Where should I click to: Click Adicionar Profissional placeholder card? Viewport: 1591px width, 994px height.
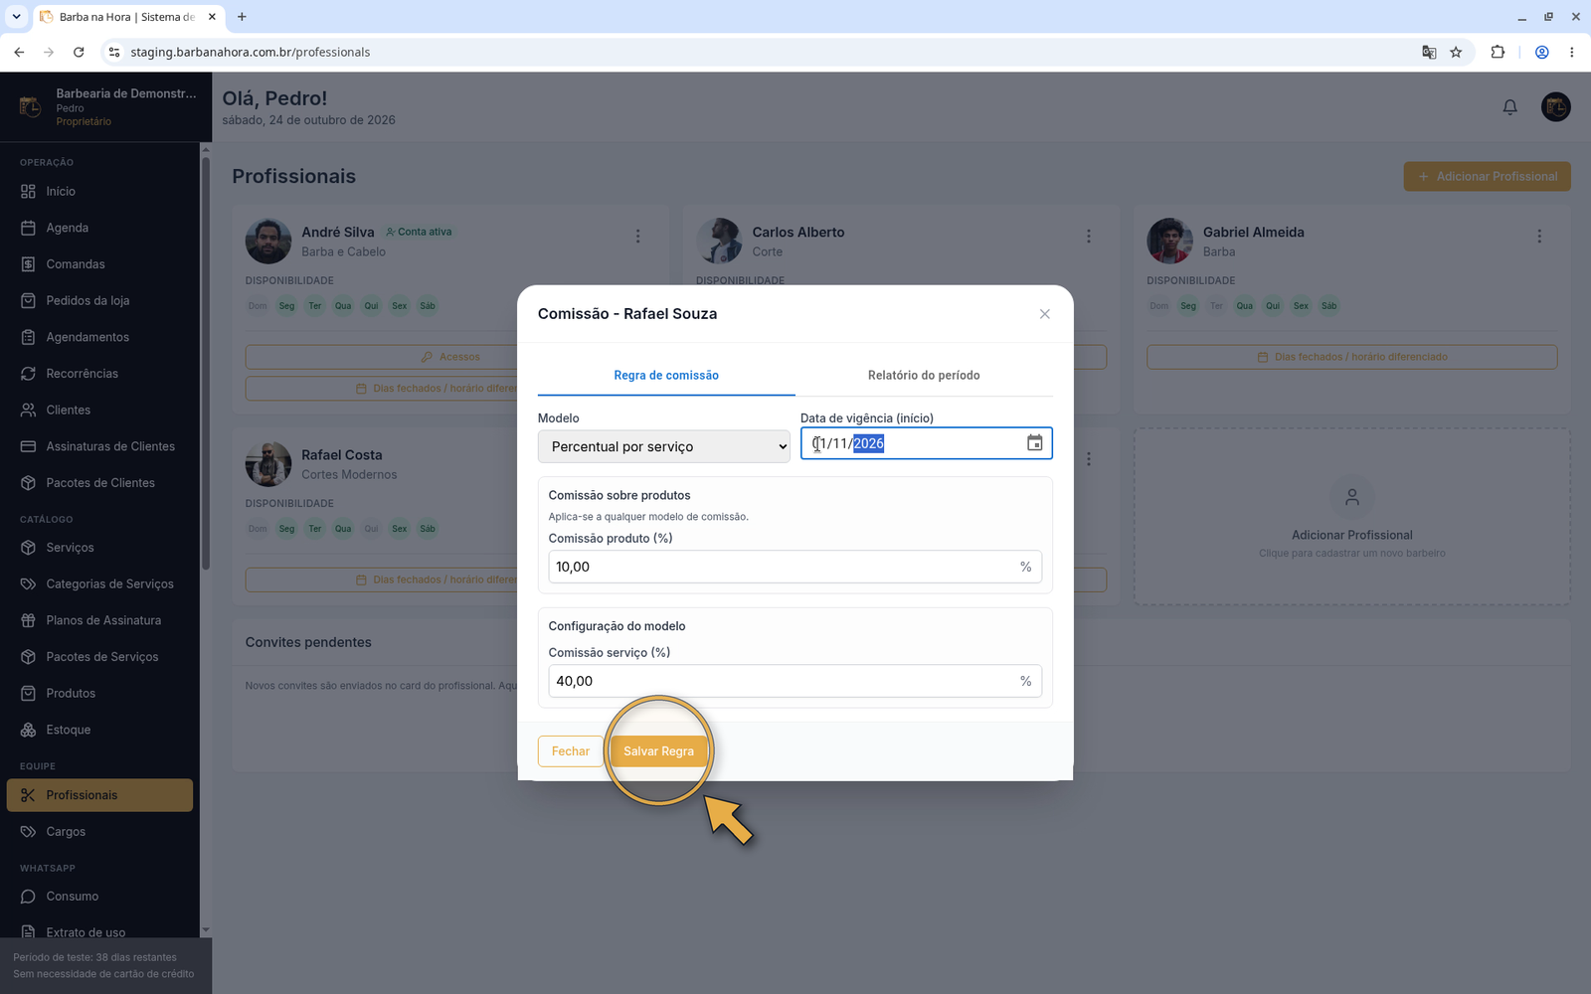pyautogui.click(x=1351, y=517)
